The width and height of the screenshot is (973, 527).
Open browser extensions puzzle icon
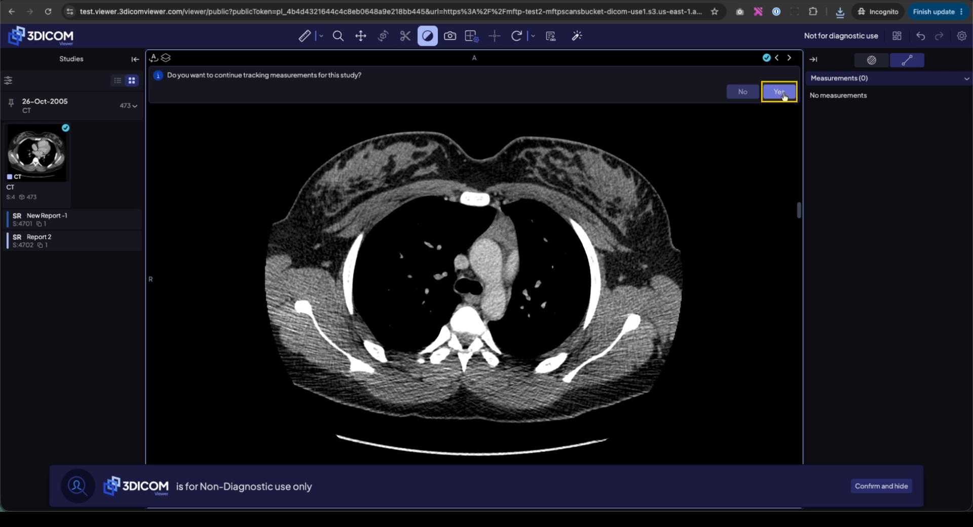pyautogui.click(x=813, y=12)
